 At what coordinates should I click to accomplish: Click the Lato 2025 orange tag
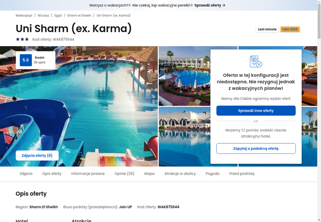(290, 29)
